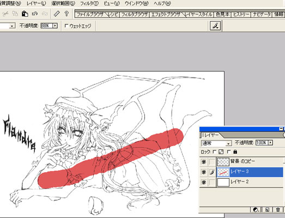The height and width of the screenshot is (218, 285).
Task: Open the 選択範囲(S) menu
Action: (x=63, y=3)
